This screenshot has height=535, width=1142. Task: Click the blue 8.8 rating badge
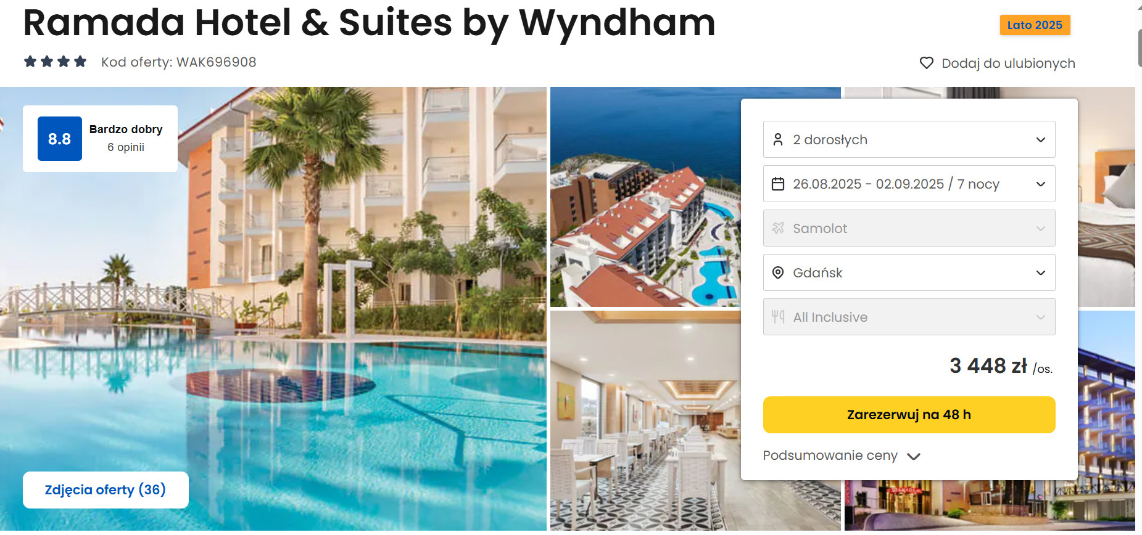tap(60, 139)
